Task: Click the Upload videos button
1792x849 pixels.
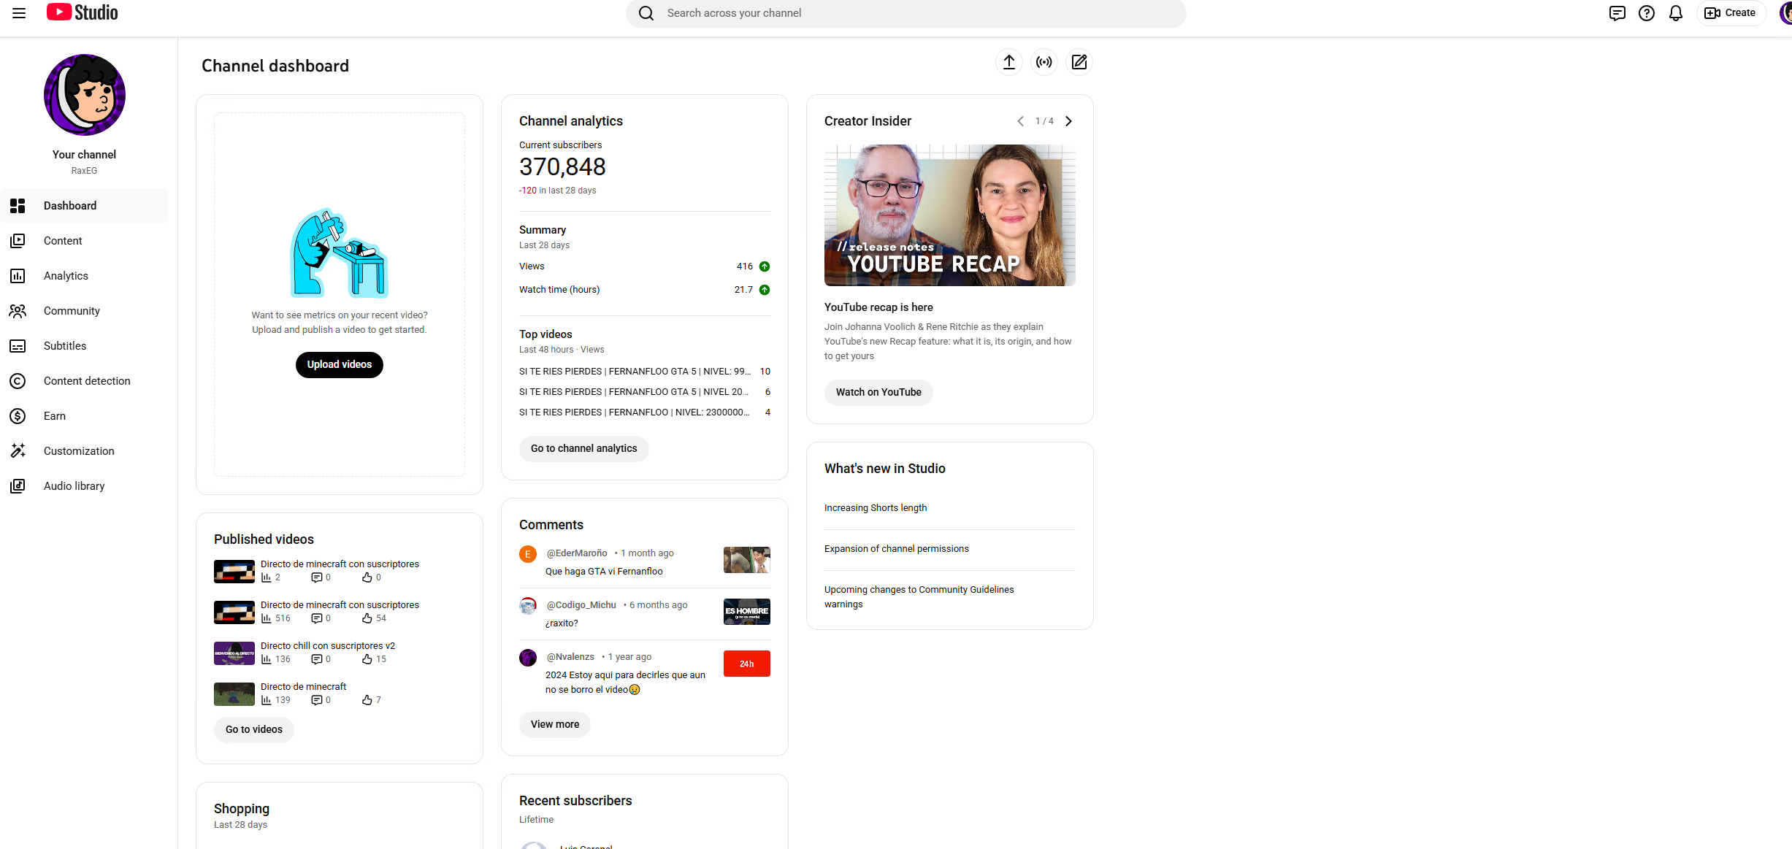Action: 339,364
